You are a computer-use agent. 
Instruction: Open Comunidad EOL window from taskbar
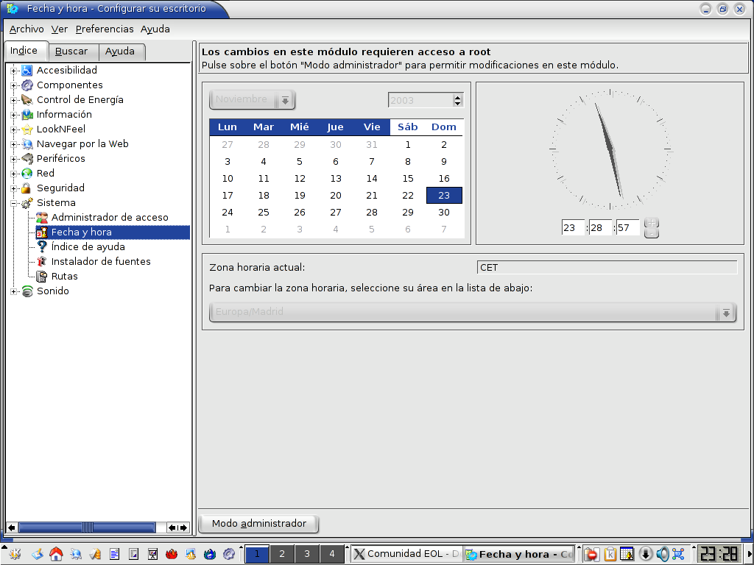pyautogui.click(x=406, y=554)
